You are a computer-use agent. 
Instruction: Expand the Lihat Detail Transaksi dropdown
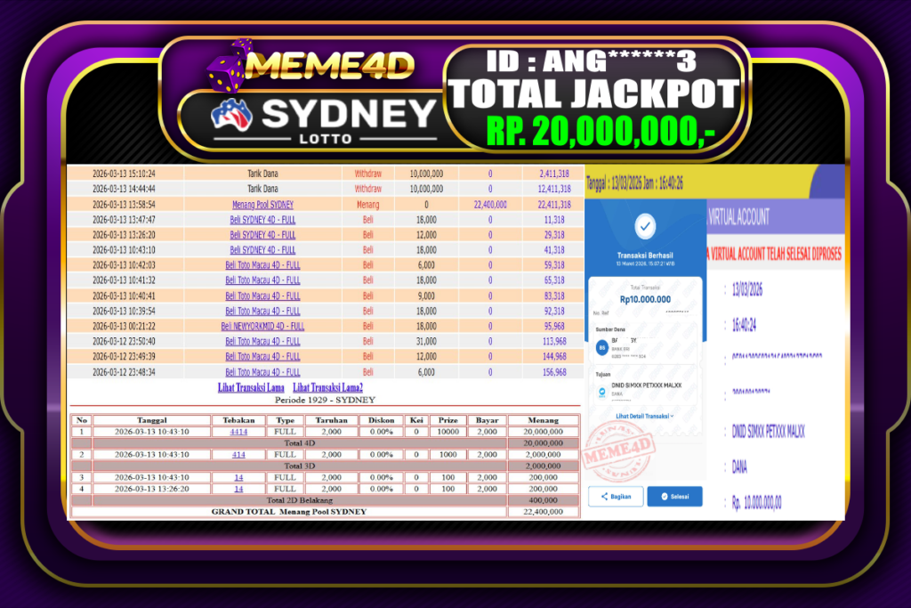[645, 416]
